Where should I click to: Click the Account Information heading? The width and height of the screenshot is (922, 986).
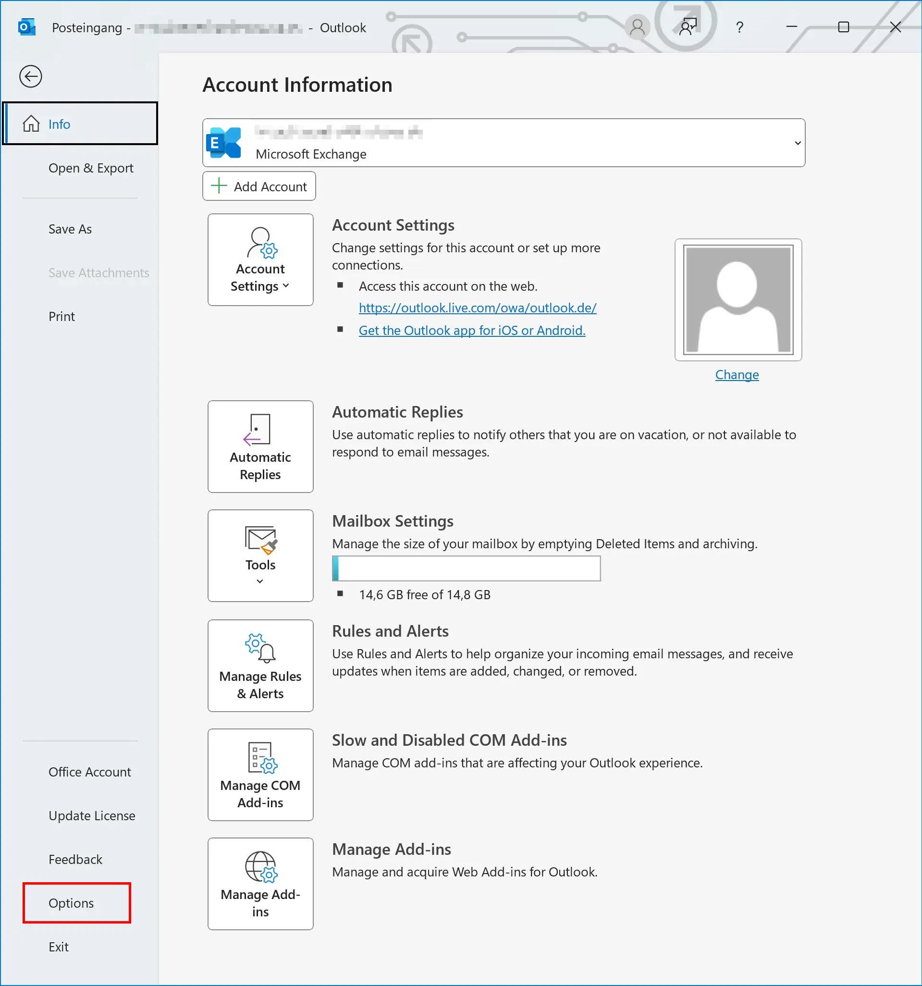297,85
